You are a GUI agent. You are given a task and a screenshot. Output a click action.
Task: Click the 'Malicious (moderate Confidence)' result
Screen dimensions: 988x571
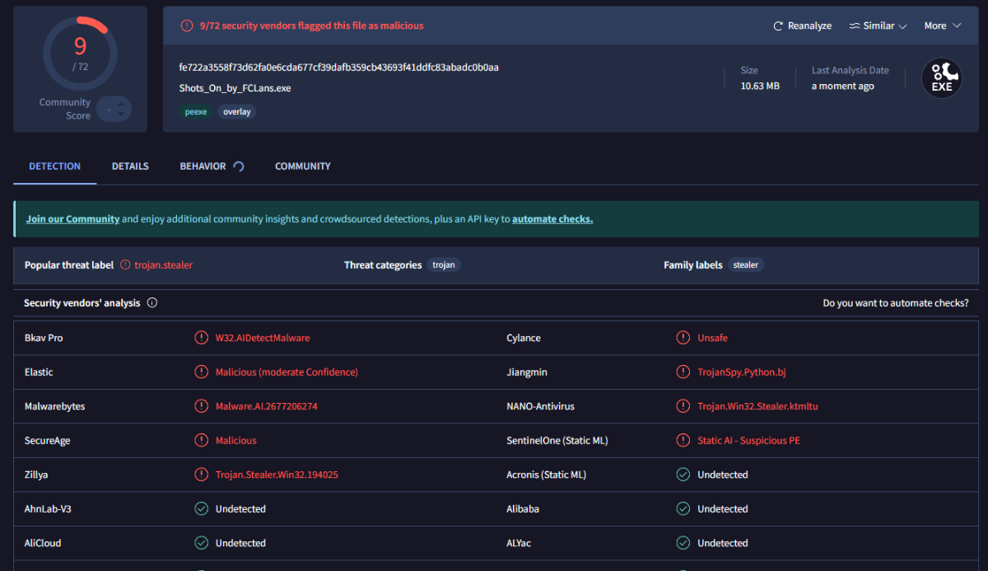point(287,372)
